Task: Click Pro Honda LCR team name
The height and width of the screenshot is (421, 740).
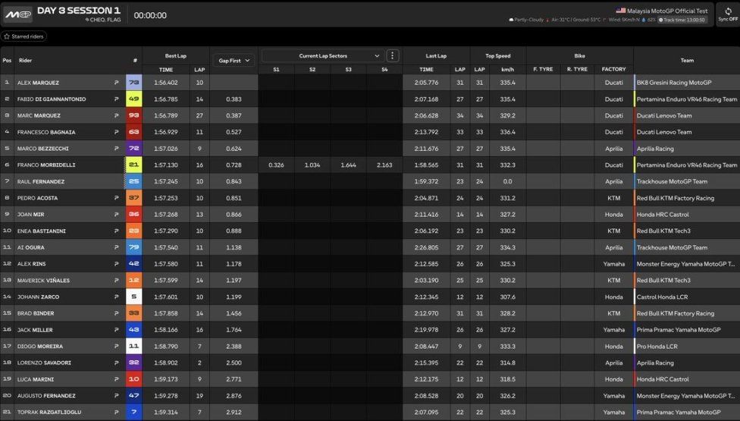Action: pyautogui.click(x=657, y=347)
